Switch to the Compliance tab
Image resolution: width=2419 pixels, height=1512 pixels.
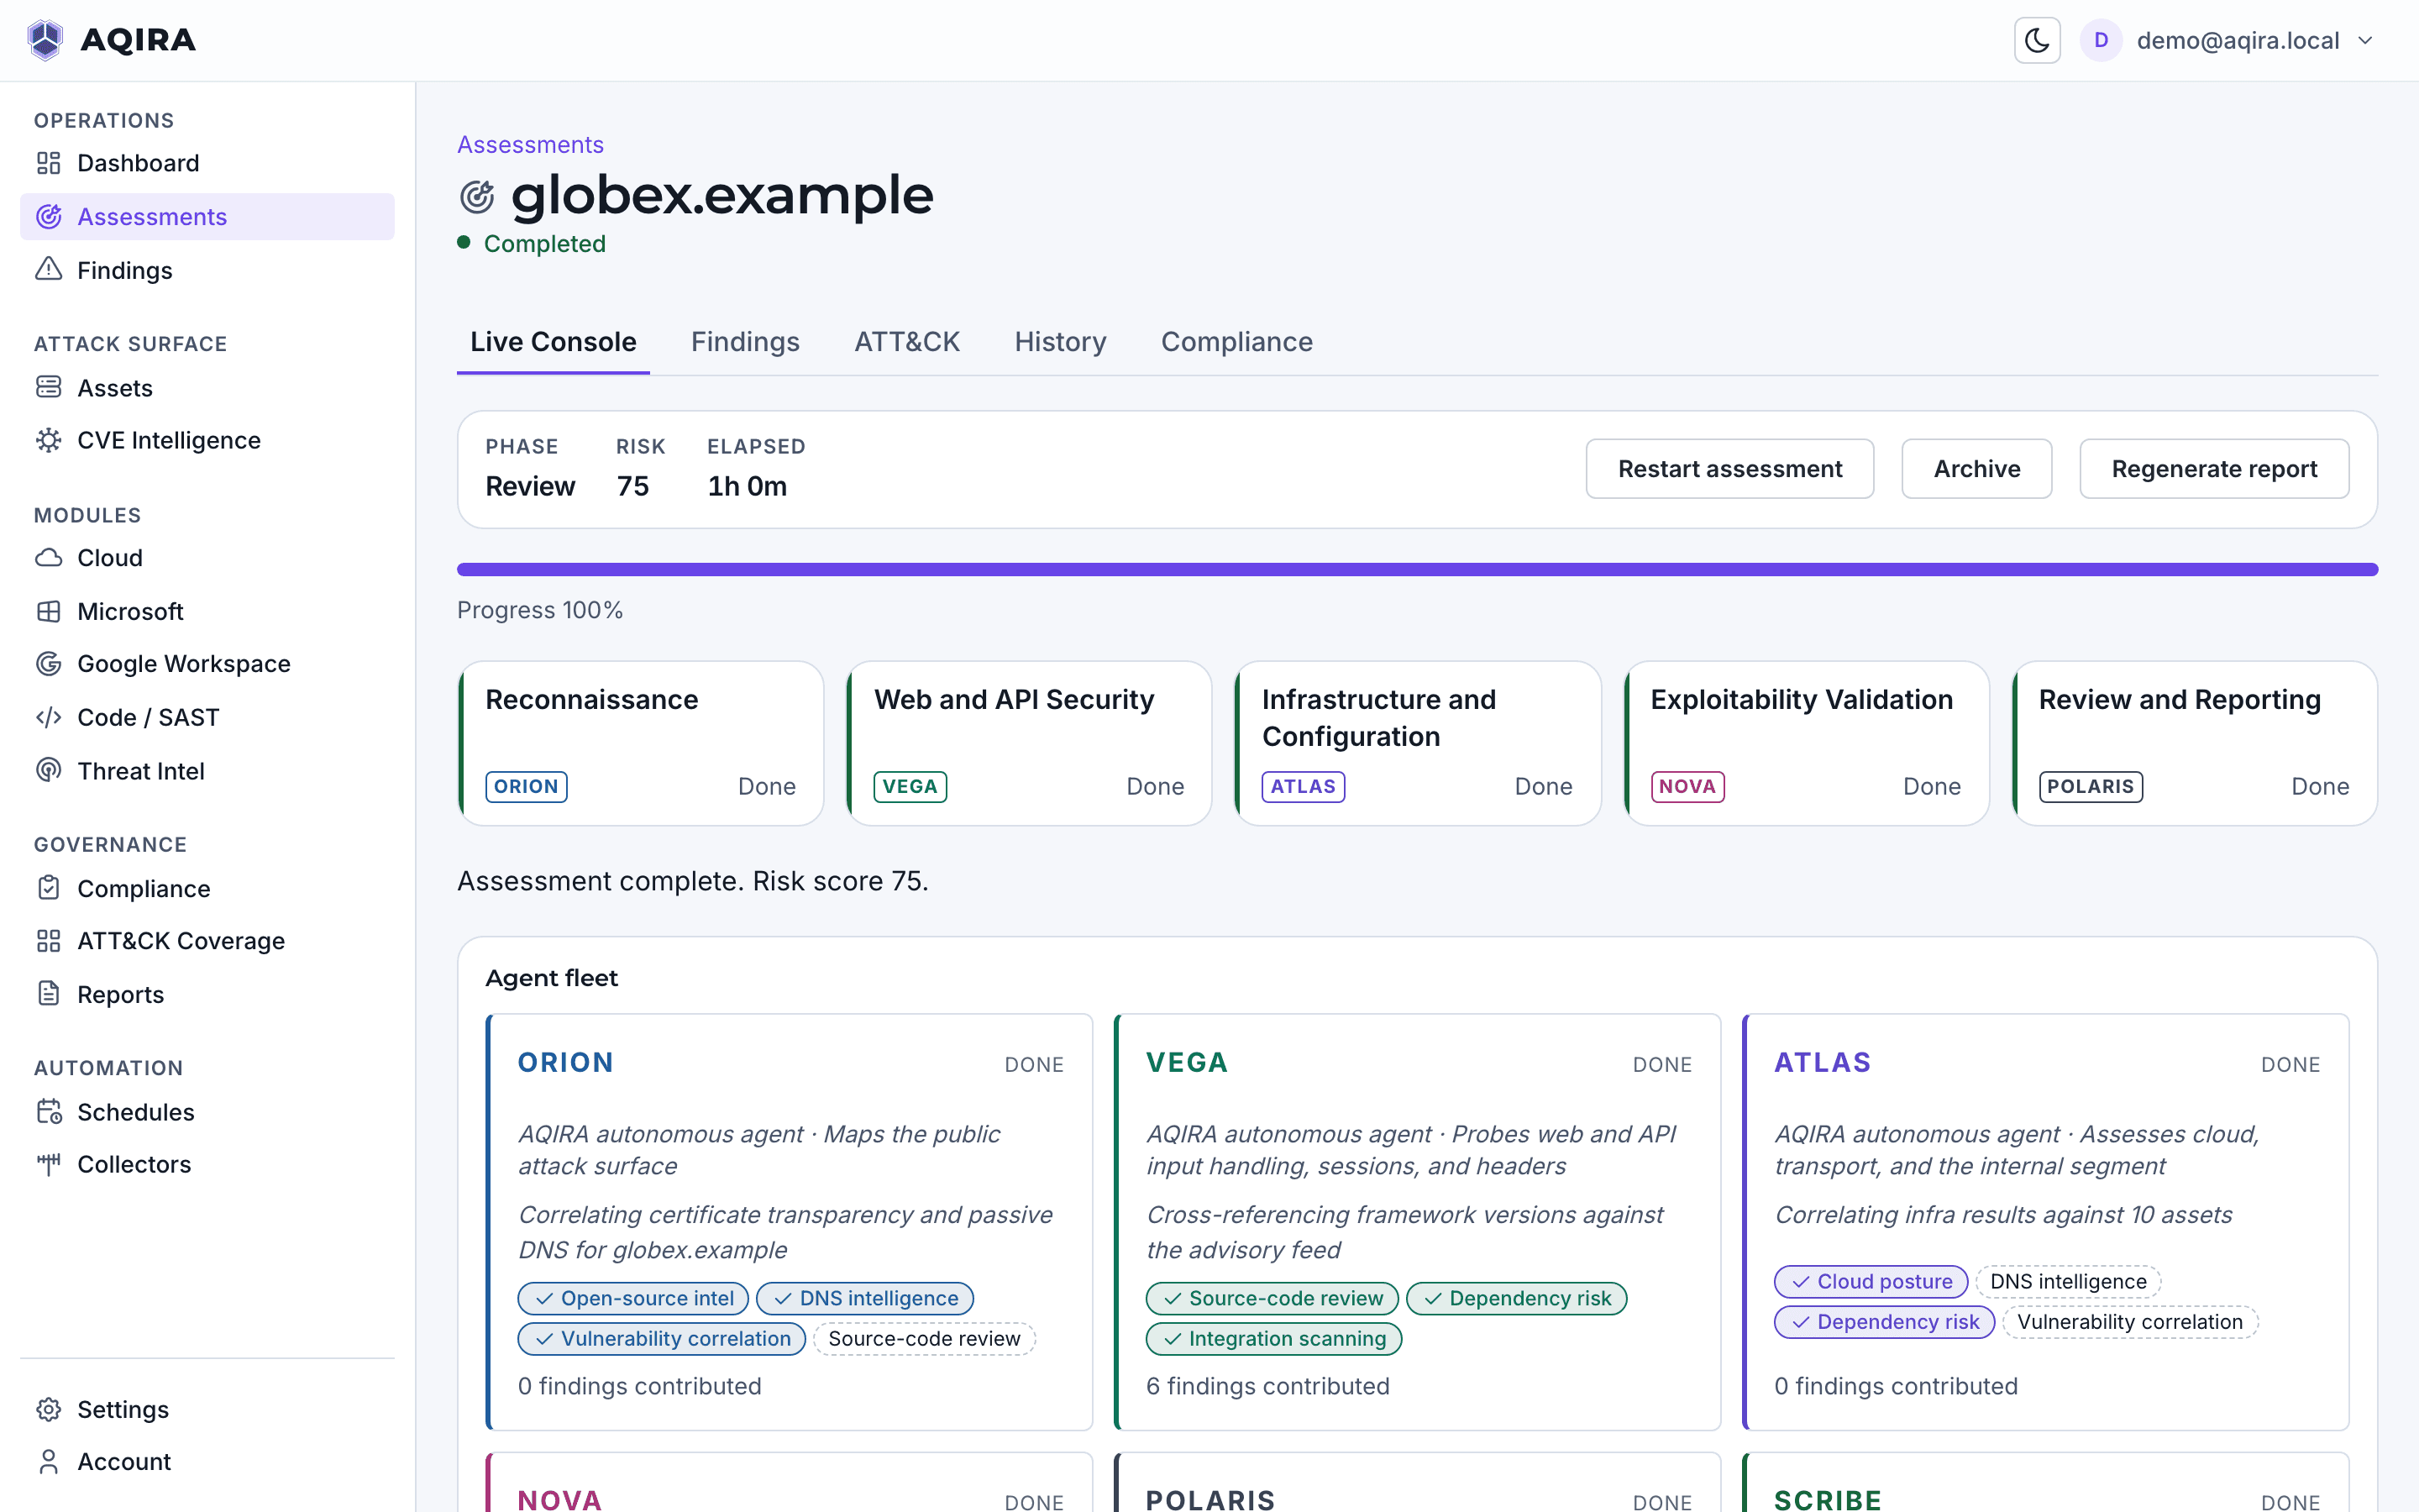tap(1236, 342)
